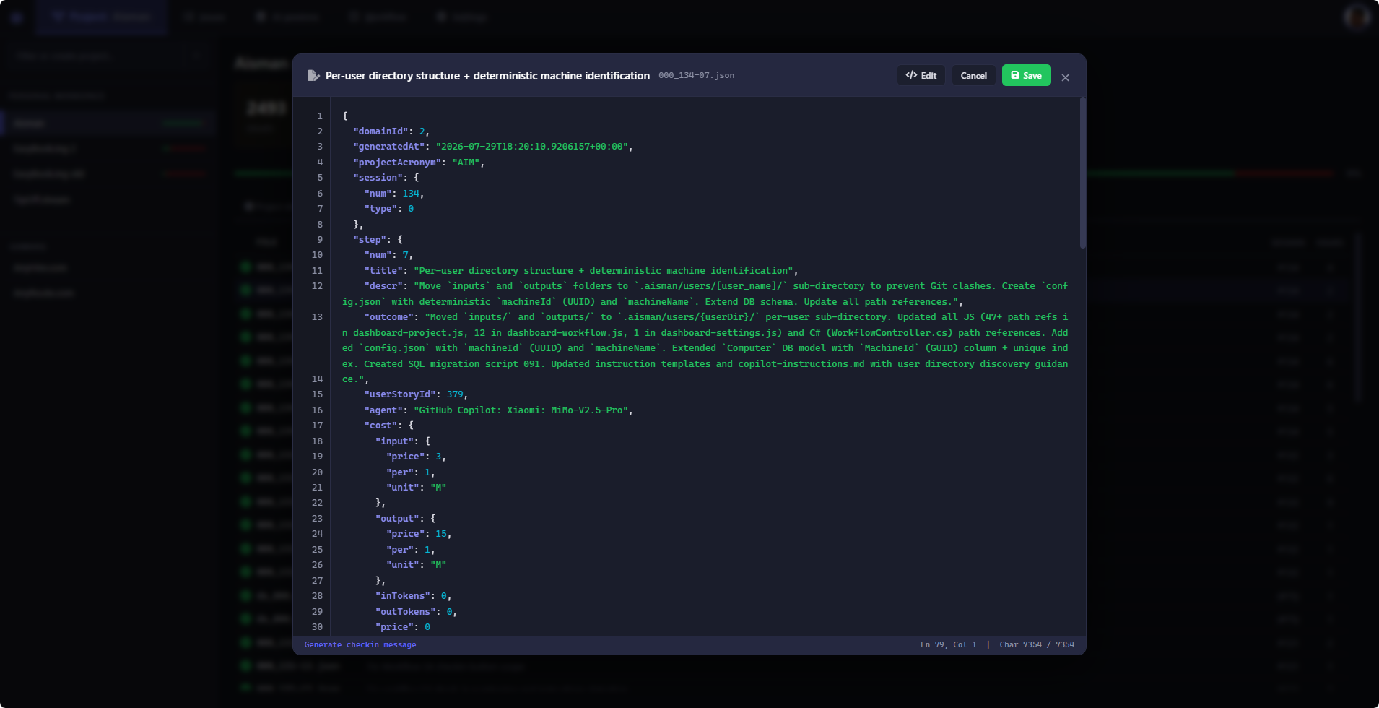Screen dimensions: 1379x708
Task: Click line number 13 in the gutter
Action: 317,317
